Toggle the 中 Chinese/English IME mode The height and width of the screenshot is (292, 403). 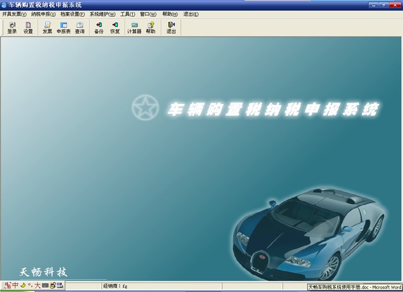pos(15,285)
